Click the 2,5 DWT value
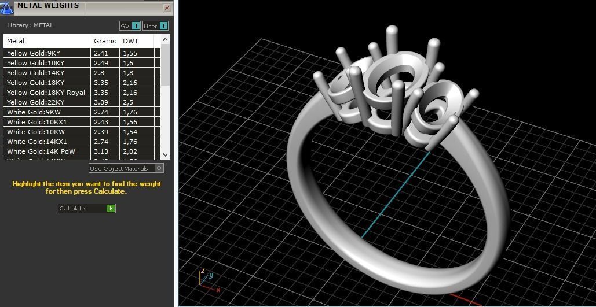Image resolution: width=596 pixels, height=307 pixels. [128, 102]
